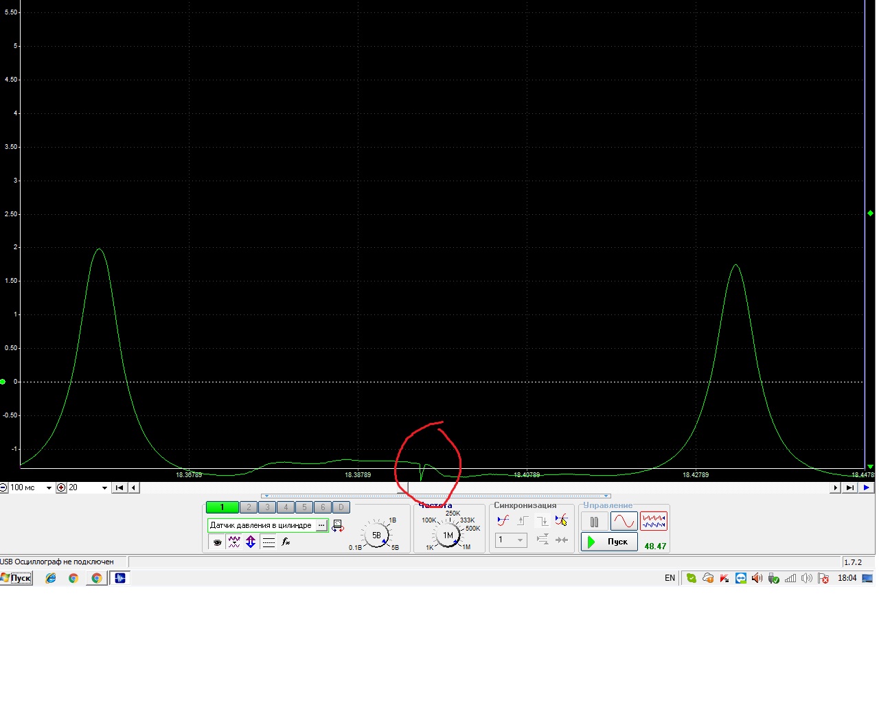This screenshot has width=879, height=703.
Task: Open sensor list with the ellipsis button
Action: click(321, 526)
